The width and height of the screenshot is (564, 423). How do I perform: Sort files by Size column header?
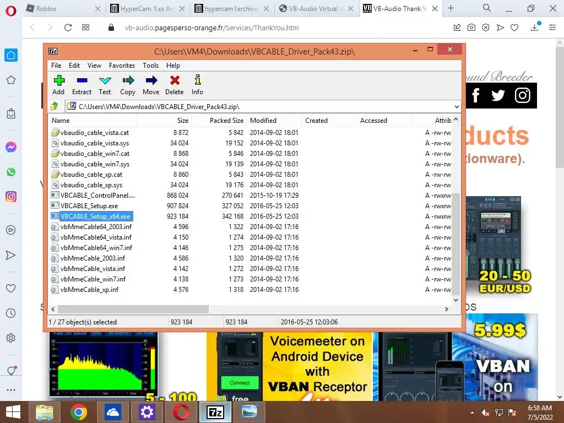tap(164, 121)
